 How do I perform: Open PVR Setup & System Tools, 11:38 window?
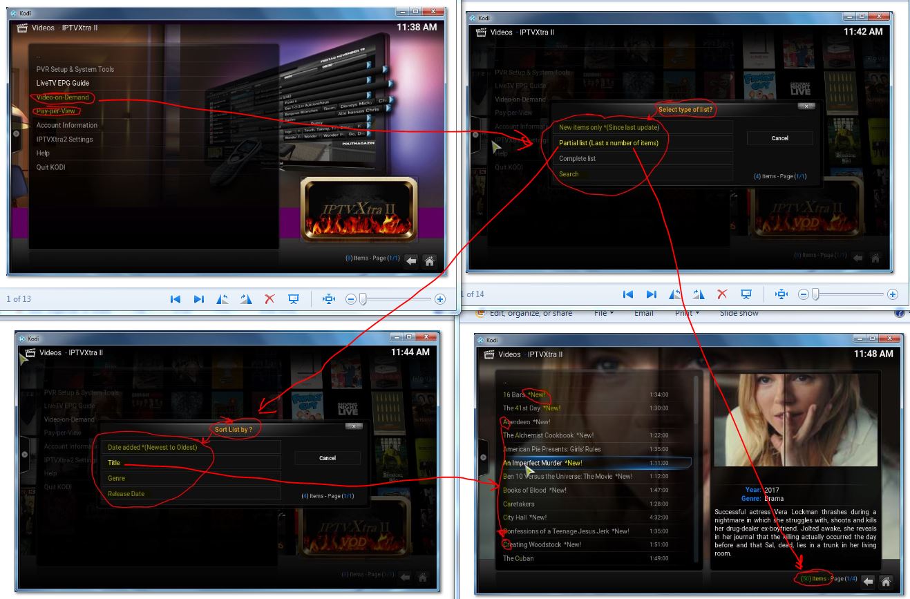(75, 70)
